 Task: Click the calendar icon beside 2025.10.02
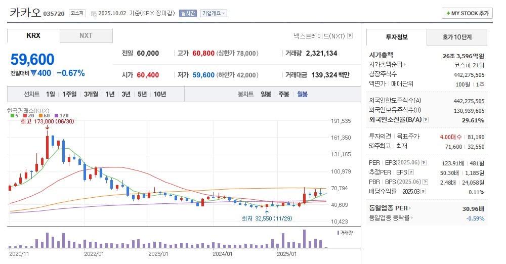tap(94, 14)
